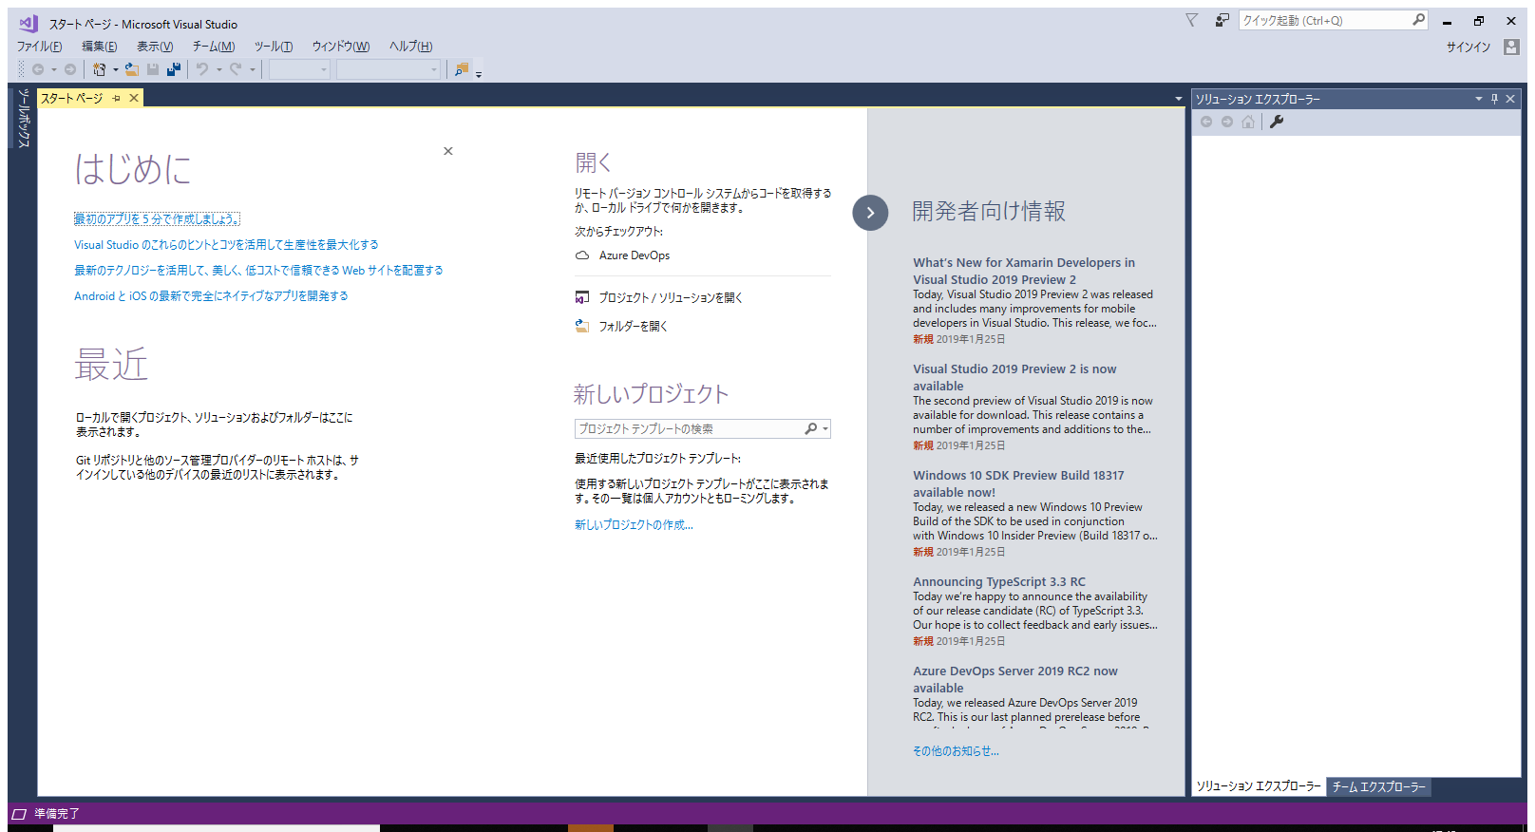Open the ファイル(F) menu
Viewport: 1535px width, 832px height.
[39, 47]
